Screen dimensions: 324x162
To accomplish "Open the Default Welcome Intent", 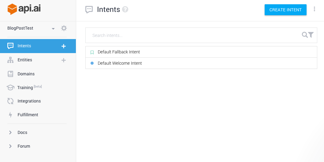I will click(120, 63).
